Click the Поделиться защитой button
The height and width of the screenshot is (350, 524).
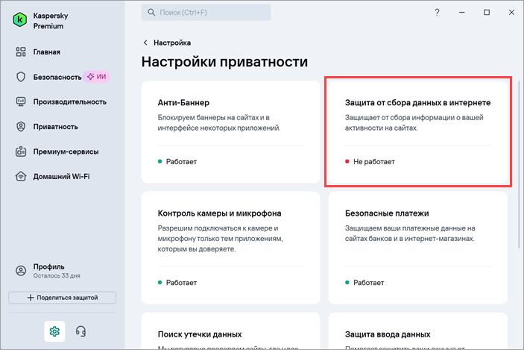[62, 298]
